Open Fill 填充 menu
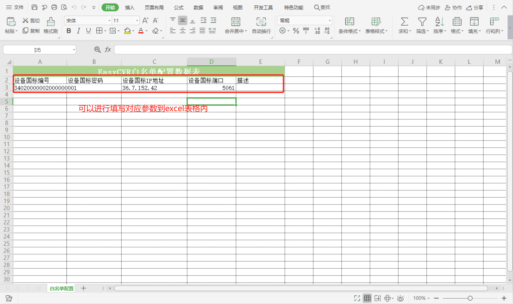 [474, 25]
